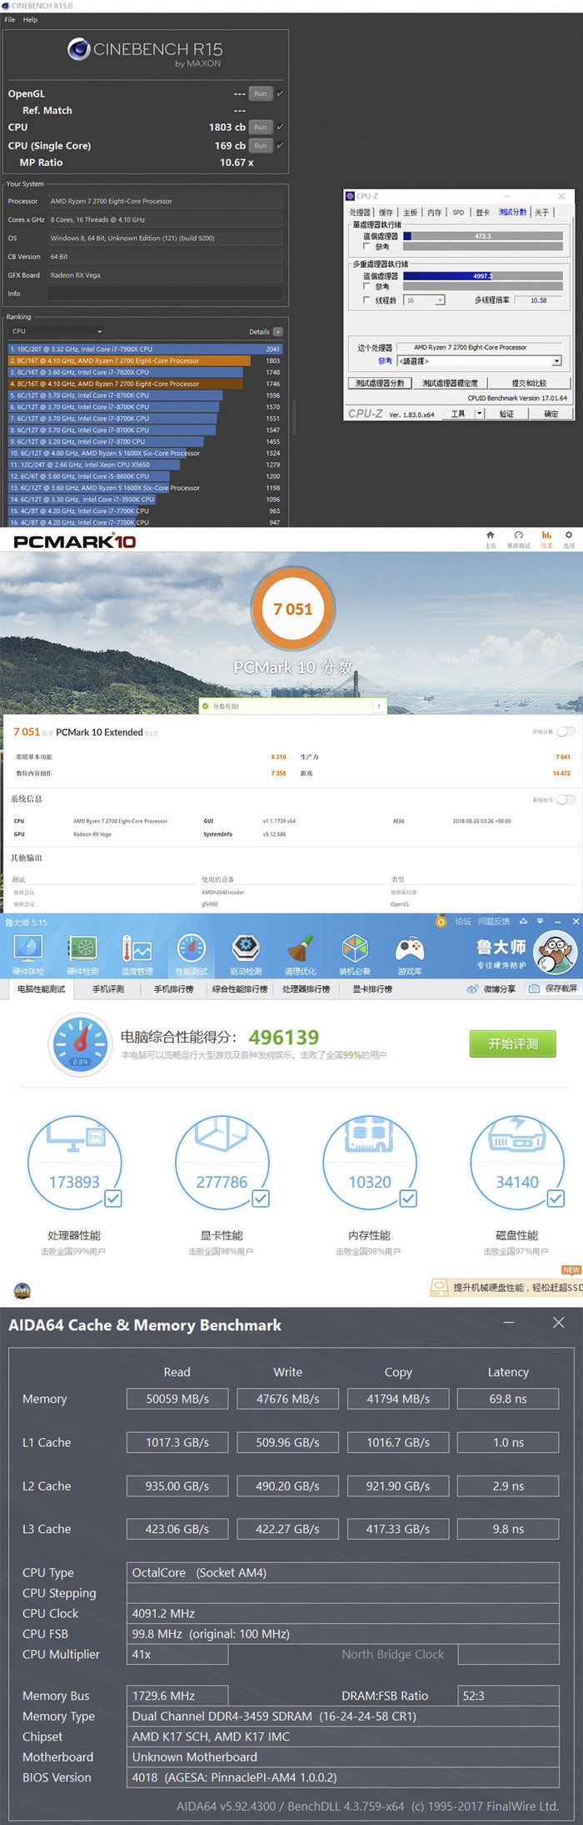Enable the 线程数 checkbox in CPU-Z
Screen dimensions: 583x1825
(366, 299)
